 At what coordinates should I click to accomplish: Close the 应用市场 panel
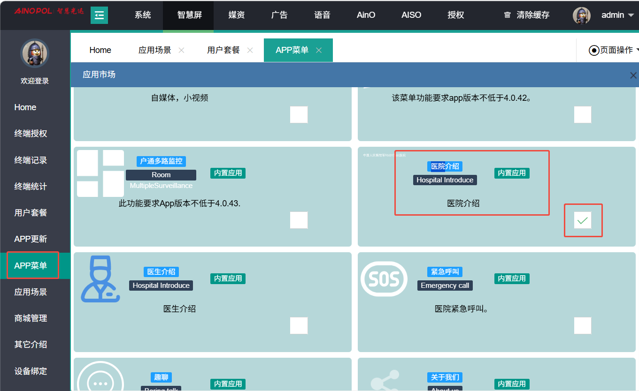pyautogui.click(x=633, y=75)
